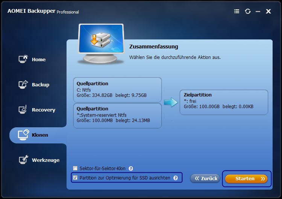The height and width of the screenshot is (199, 282).
Task: Click the Zusammenfassung heading
Action: click(x=154, y=47)
